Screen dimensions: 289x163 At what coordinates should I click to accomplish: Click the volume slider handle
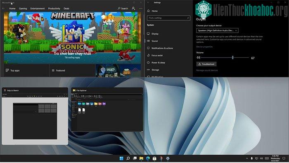click(232, 58)
